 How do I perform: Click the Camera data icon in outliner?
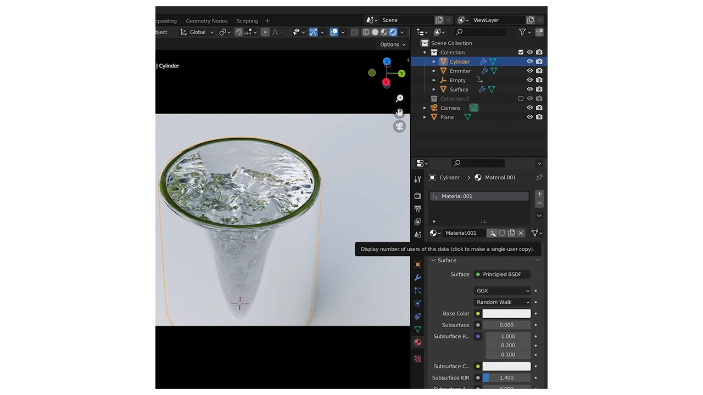tap(473, 108)
